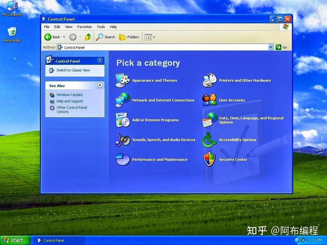
Task: Click the Help and Support link
Action: [x=70, y=101]
